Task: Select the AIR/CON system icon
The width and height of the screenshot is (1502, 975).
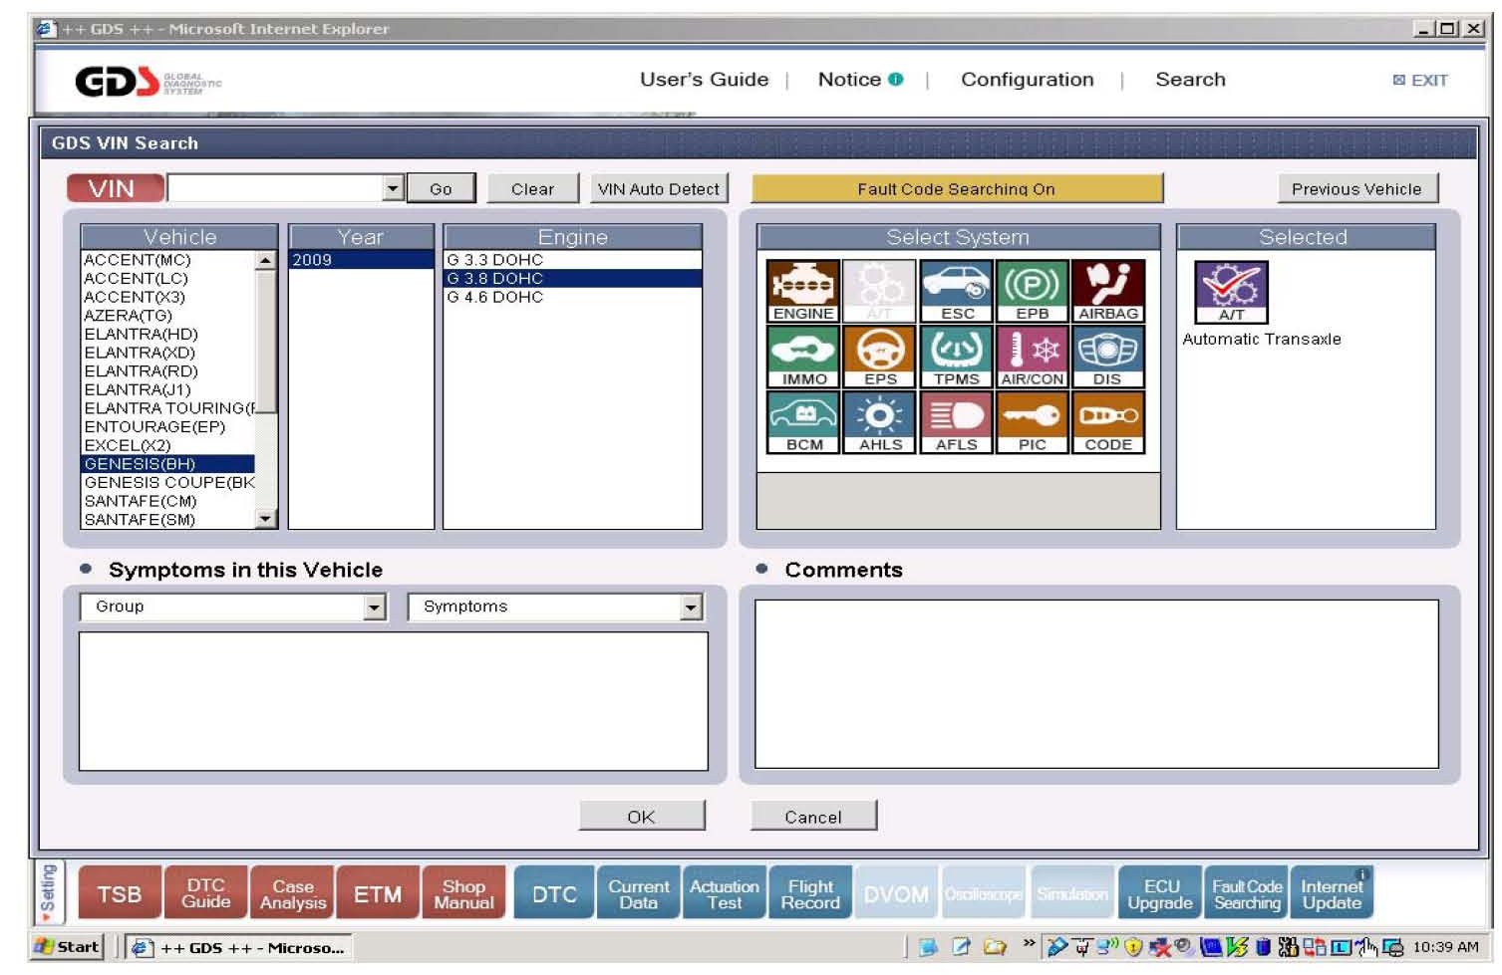Action: point(1032,357)
